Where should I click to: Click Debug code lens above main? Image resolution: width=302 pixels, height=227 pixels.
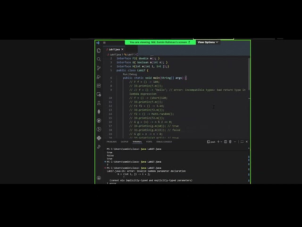point(133,74)
